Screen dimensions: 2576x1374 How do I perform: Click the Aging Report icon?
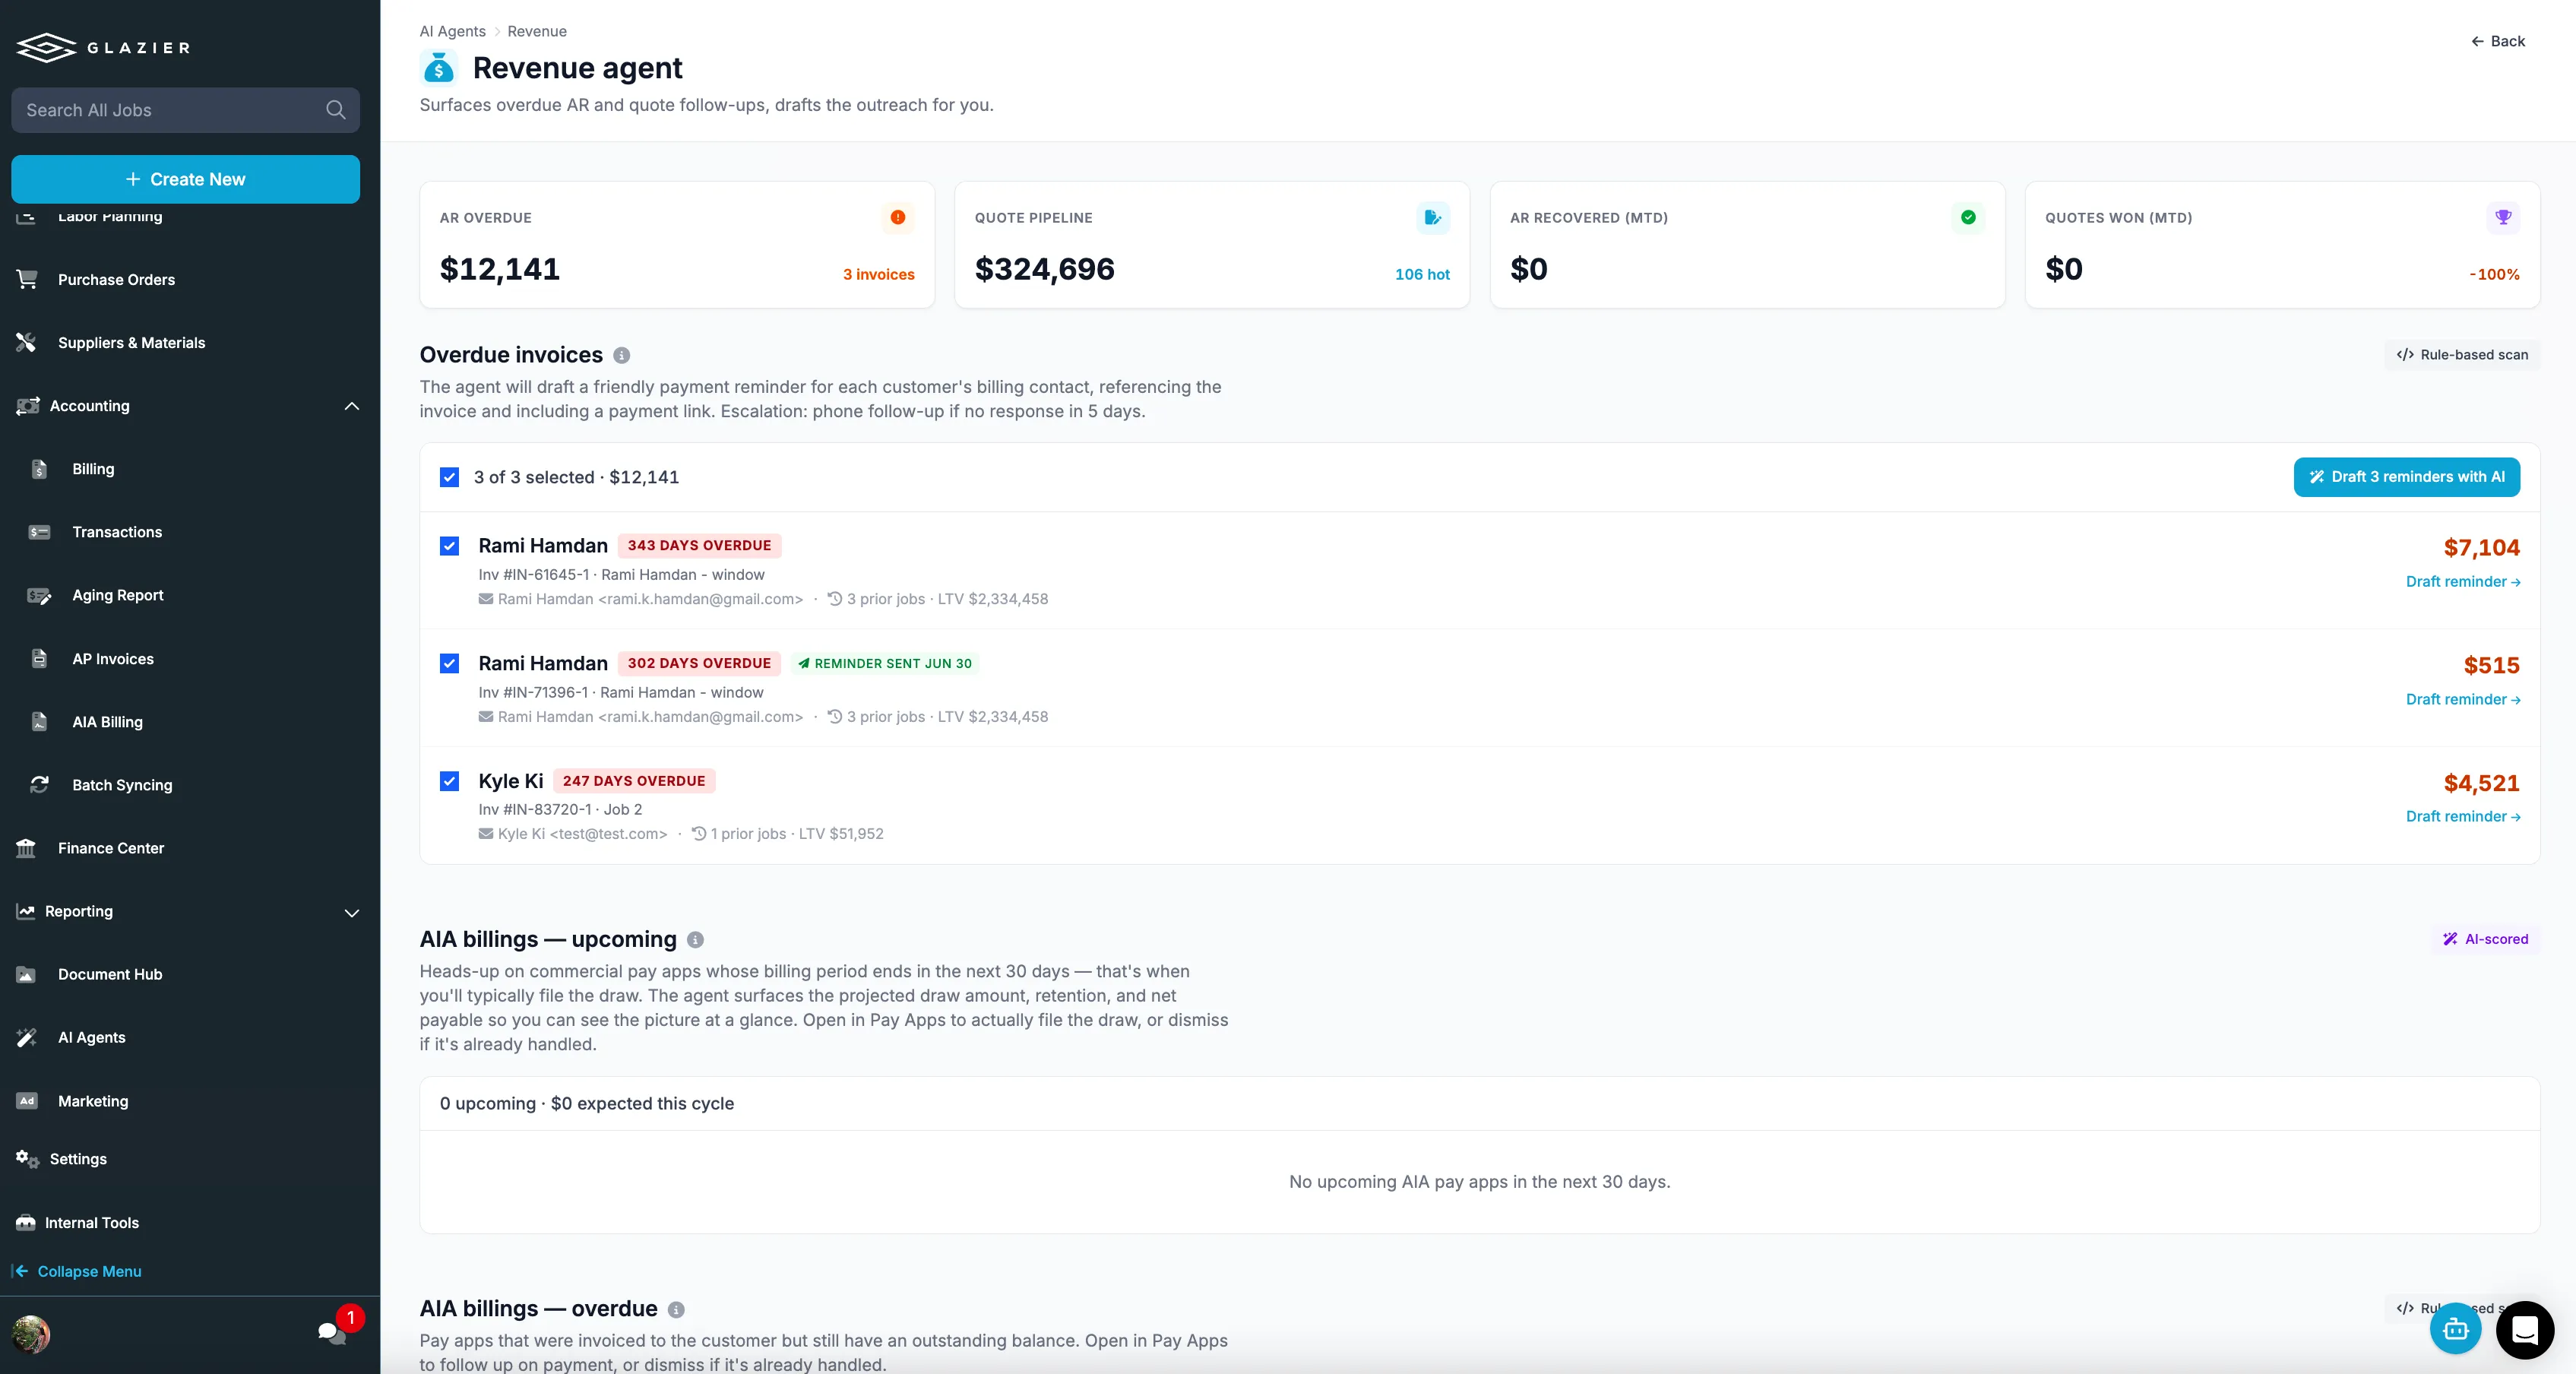click(x=39, y=595)
